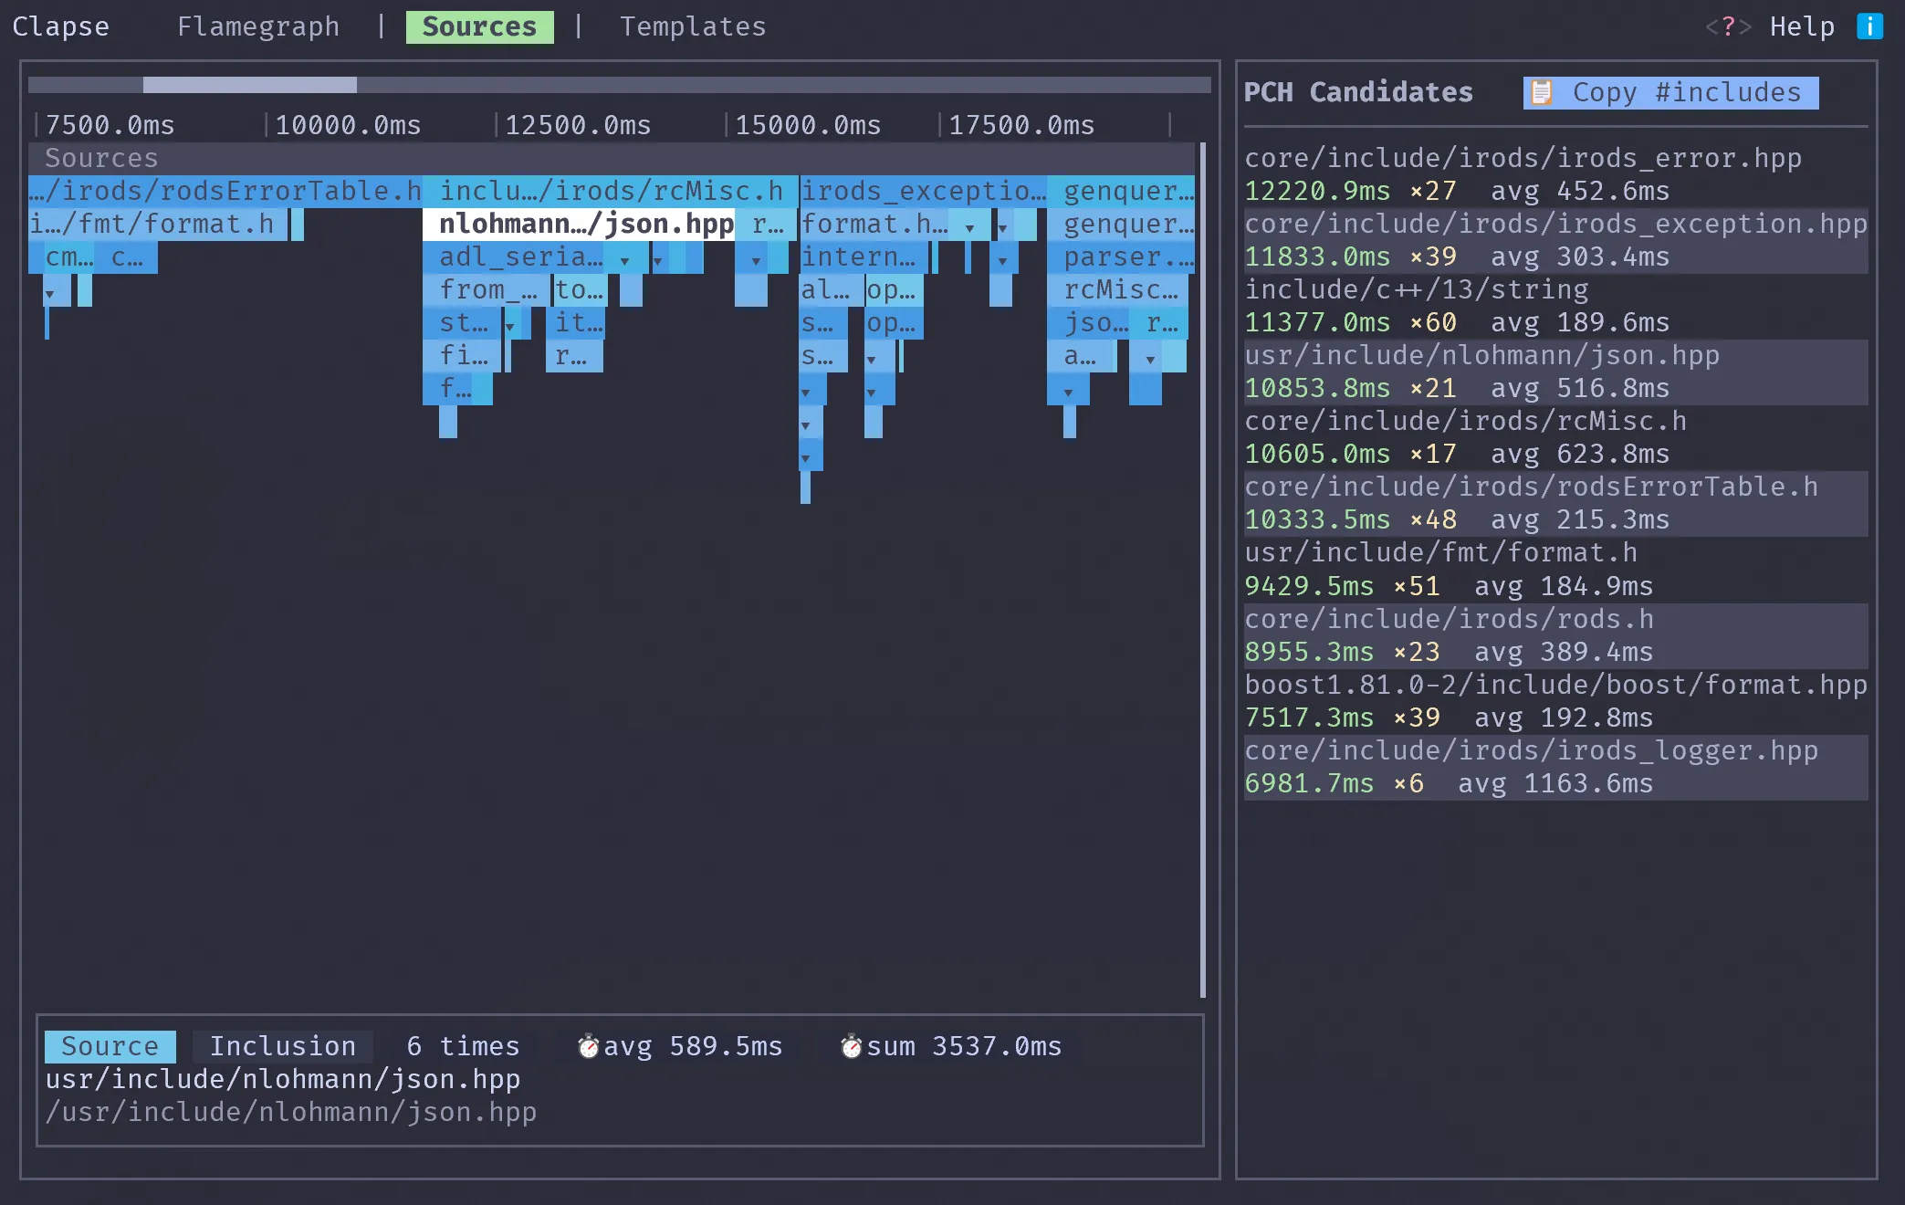
Task: Click the timeline overview scrollbar thumb
Action: pyautogui.click(x=249, y=85)
